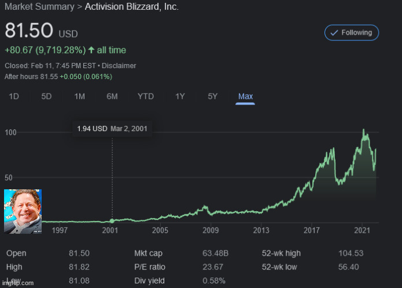The height and width of the screenshot is (288, 402).
Task: Click the 2021 x-axis label
Action: click(362, 230)
